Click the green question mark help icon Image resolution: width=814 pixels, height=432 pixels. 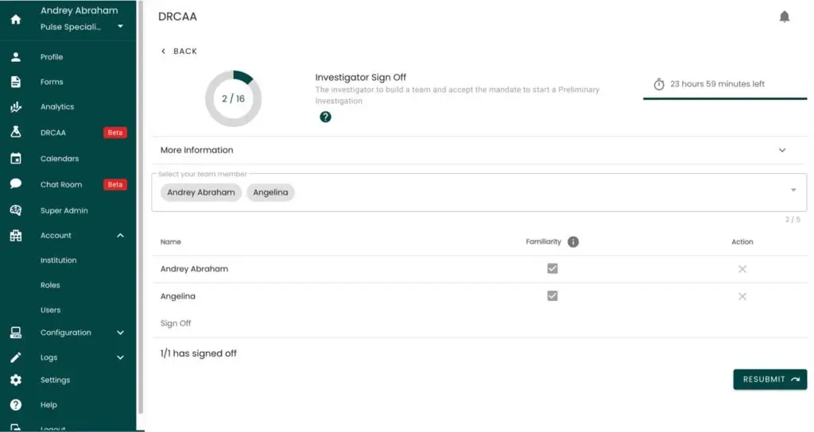(325, 117)
